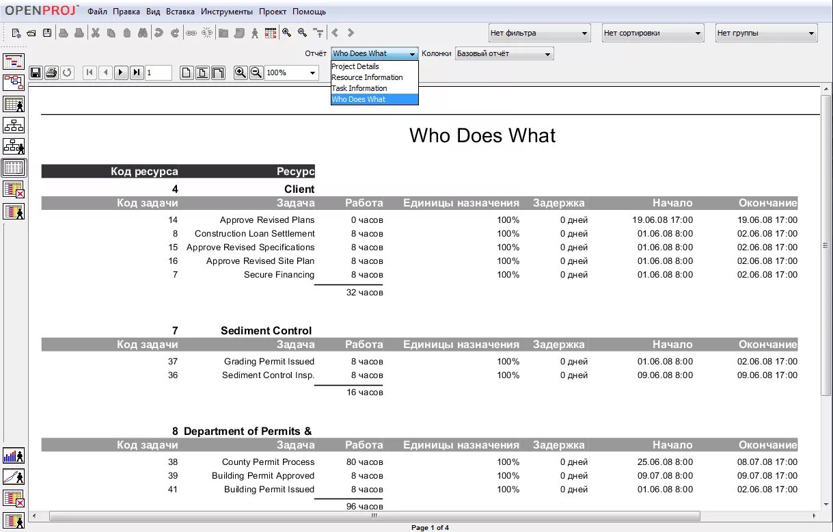This screenshot has height=532, width=833.
Task: Click the Find binoculars icon
Action: pos(143,33)
